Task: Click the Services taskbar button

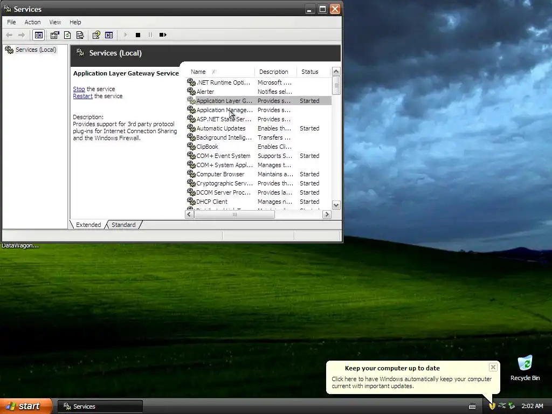Action: [x=100, y=406]
